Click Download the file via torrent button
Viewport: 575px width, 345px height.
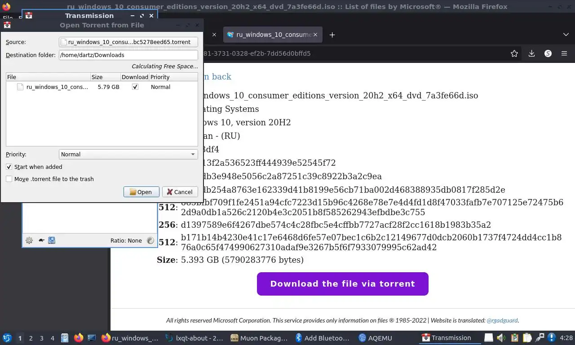(343, 284)
